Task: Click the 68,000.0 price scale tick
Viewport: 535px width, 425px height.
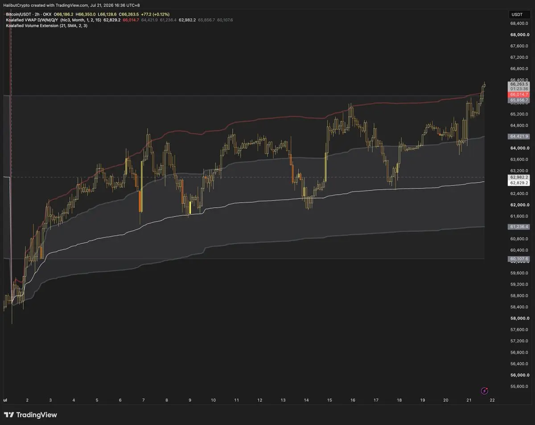Action: [x=519, y=35]
